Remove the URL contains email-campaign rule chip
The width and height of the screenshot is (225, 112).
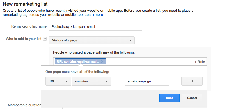[102, 62]
